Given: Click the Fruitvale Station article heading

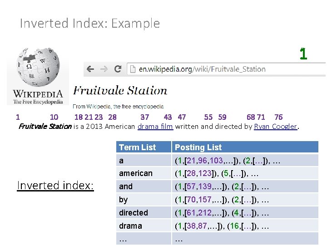Looking at the screenshot, I should pyautogui.click(x=120, y=91).
